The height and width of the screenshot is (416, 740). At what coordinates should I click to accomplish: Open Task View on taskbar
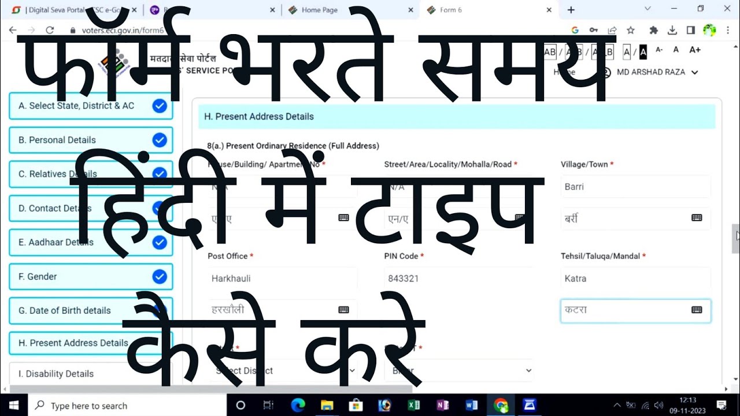click(268, 405)
